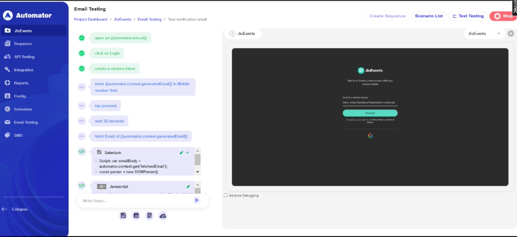
Task: Follow the JioEvents breadcrumb link
Action: click(x=122, y=19)
